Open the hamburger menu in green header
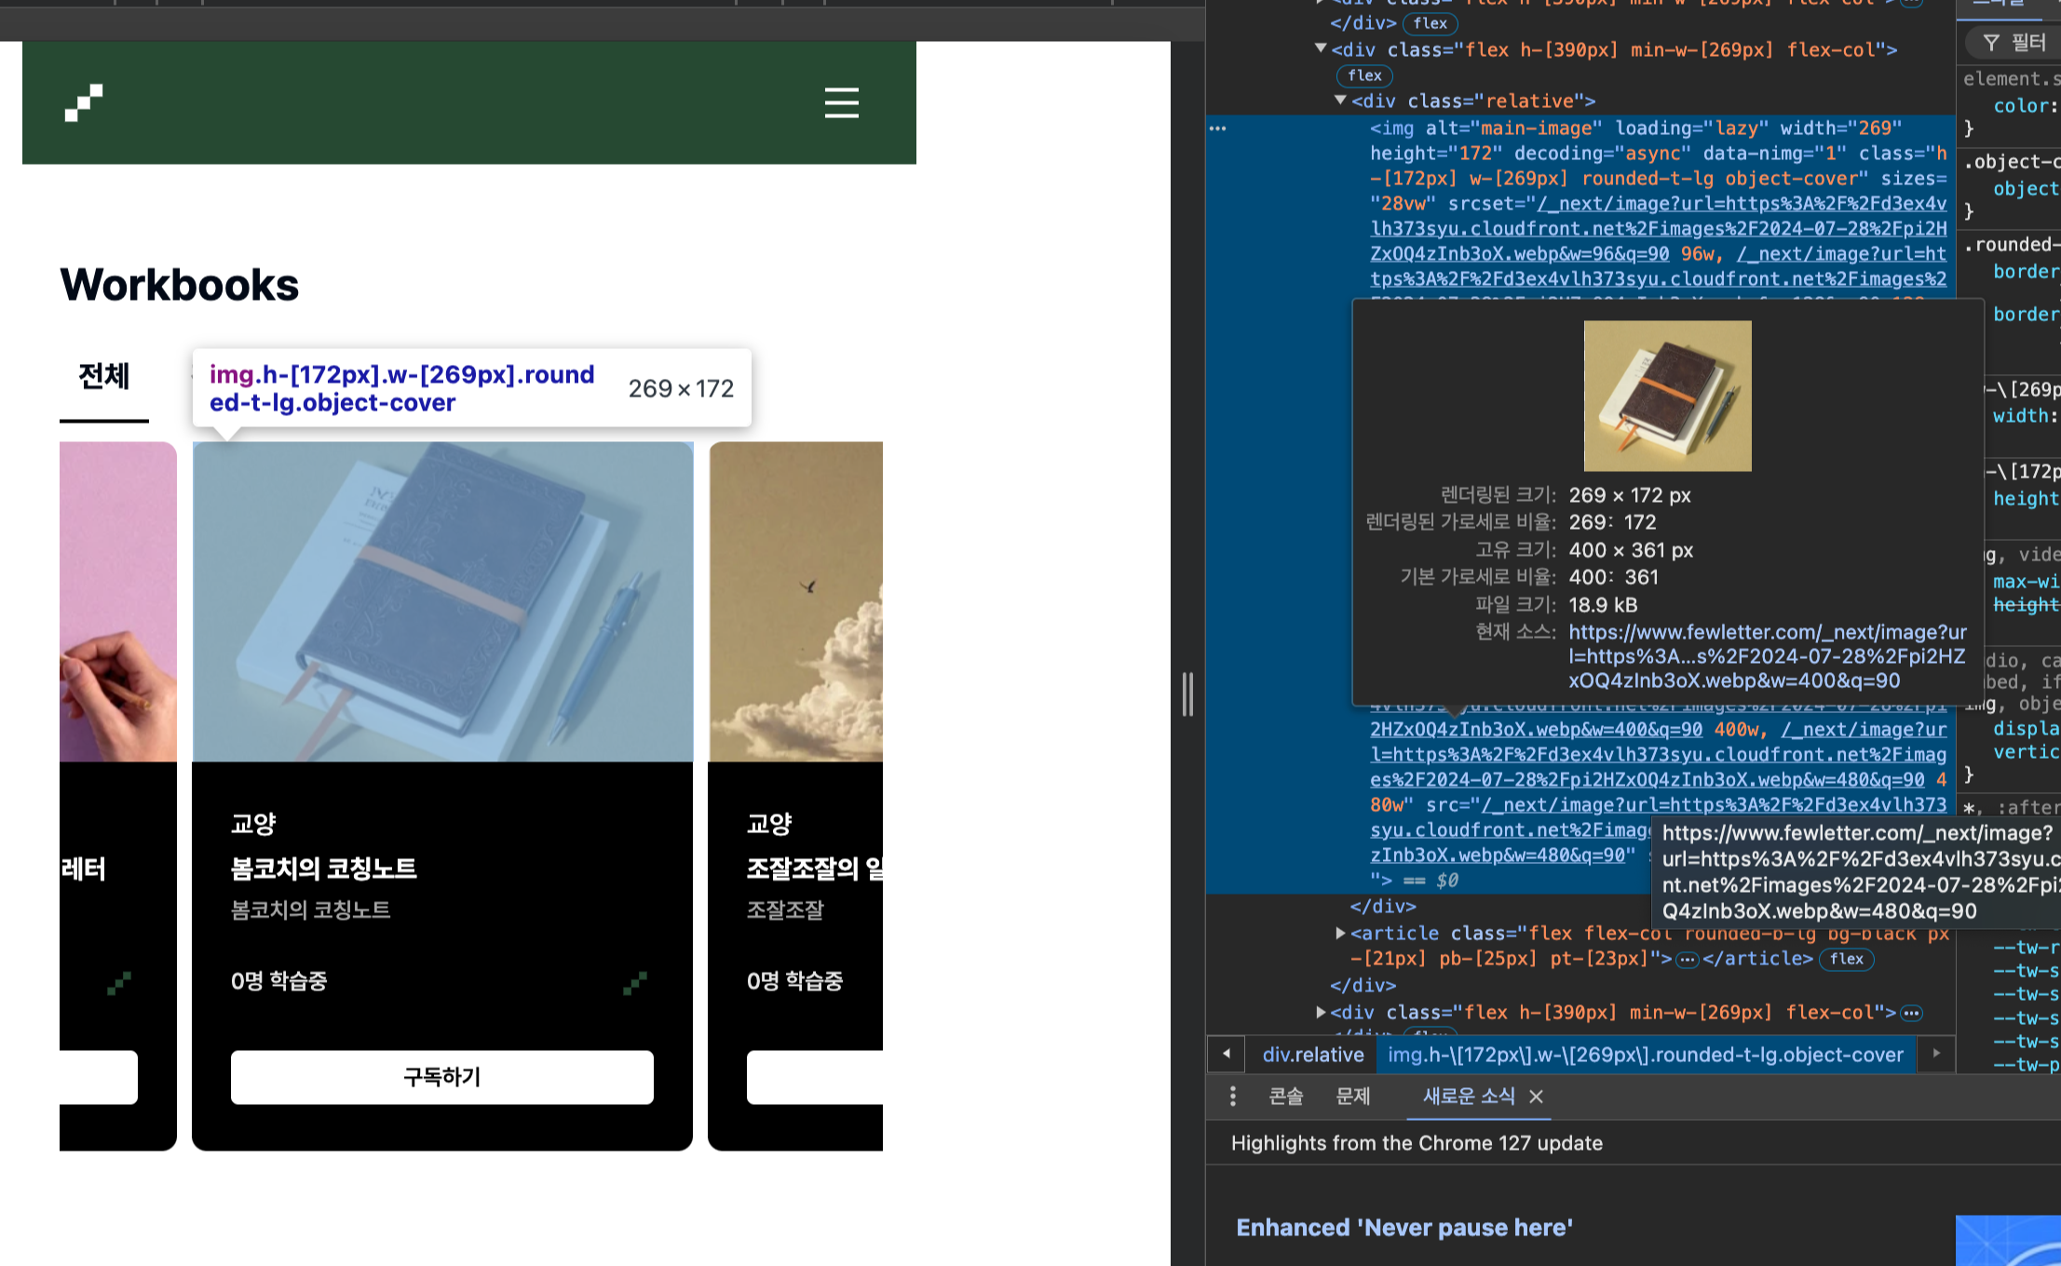 841,102
